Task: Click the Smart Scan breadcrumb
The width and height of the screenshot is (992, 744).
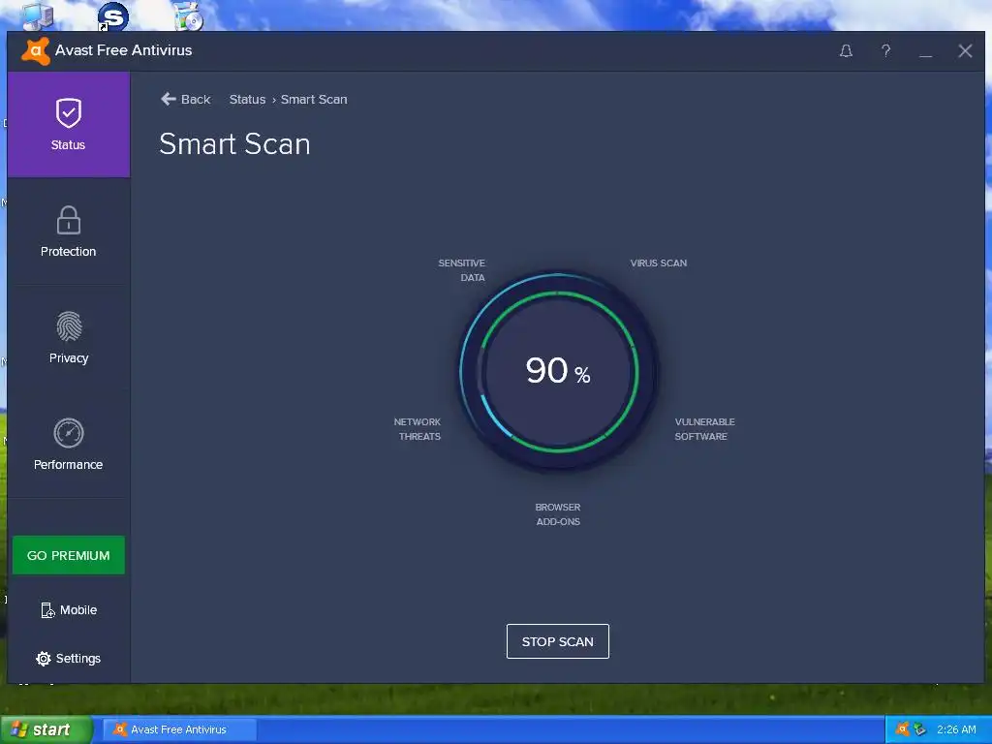Action: pos(314,100)
